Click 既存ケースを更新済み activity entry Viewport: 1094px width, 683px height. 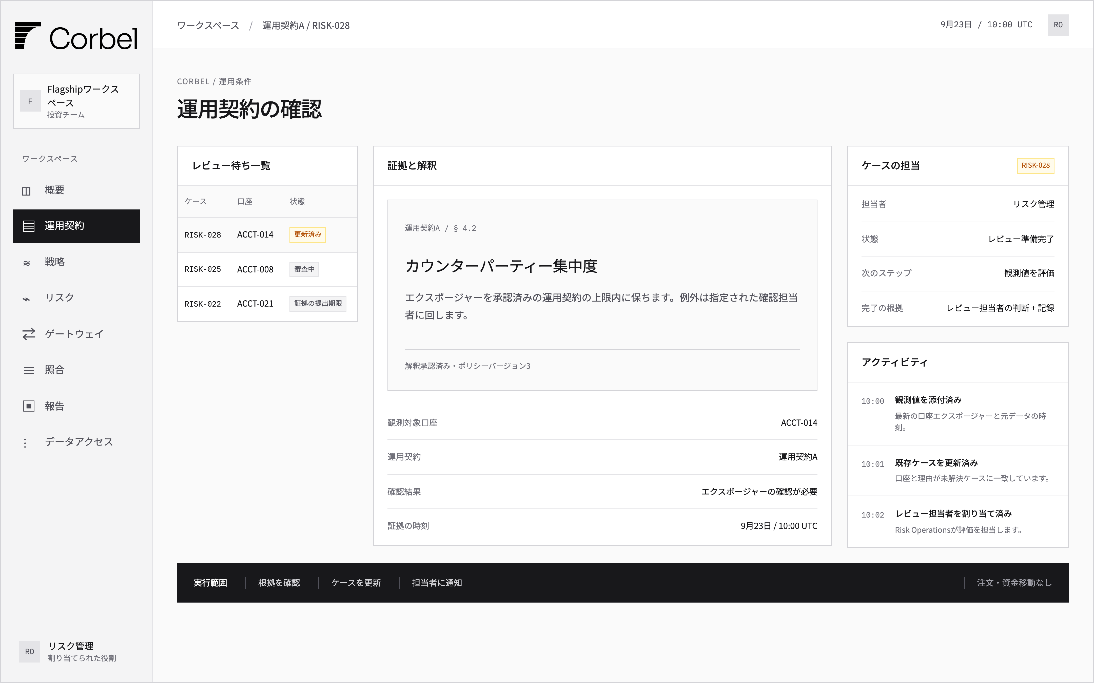[x=958, y=470]
